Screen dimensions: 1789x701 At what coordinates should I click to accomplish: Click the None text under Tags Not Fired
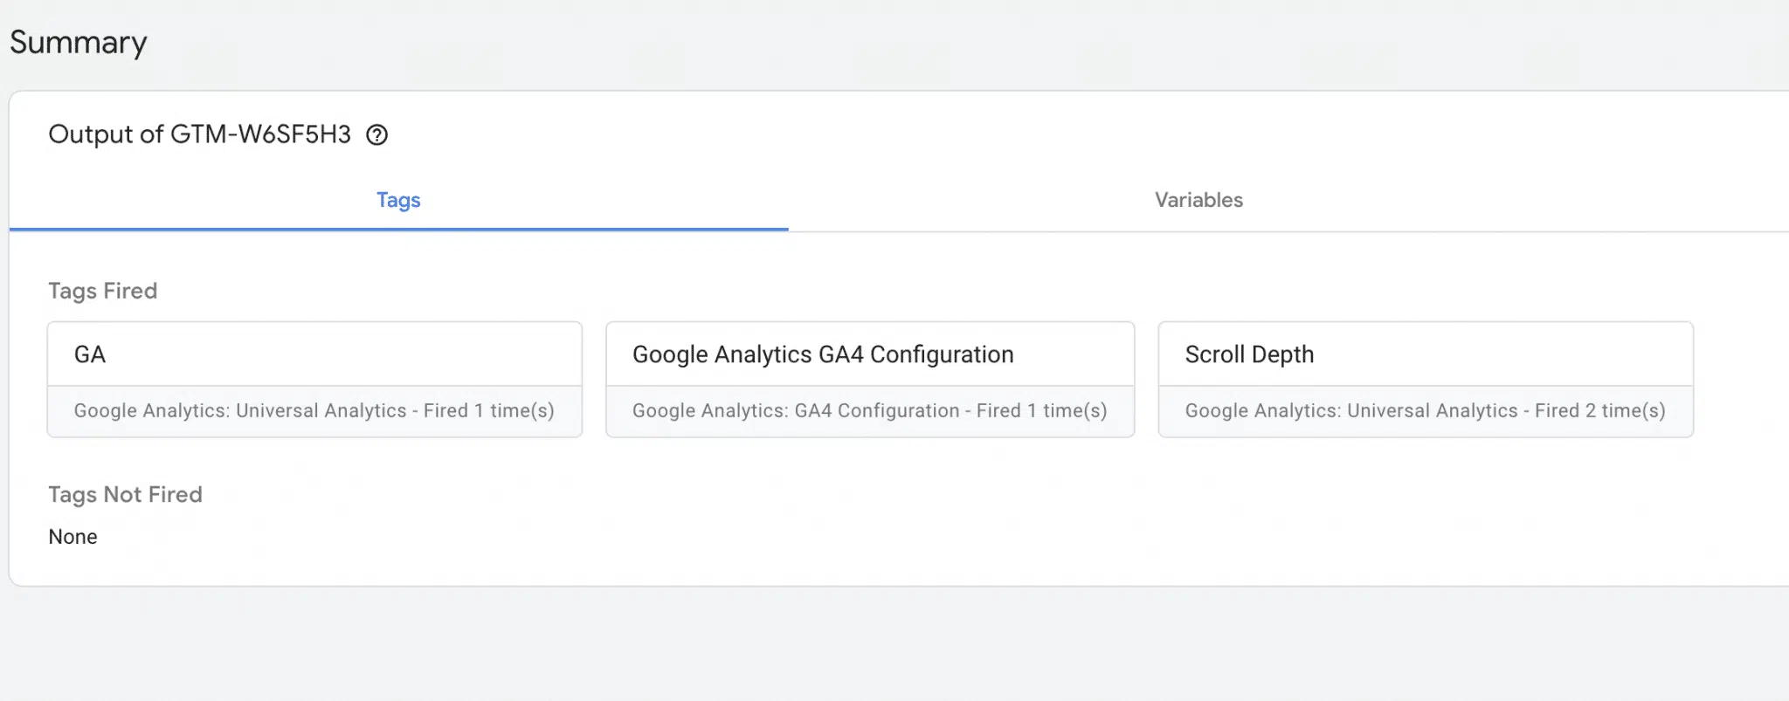point(73,537)
